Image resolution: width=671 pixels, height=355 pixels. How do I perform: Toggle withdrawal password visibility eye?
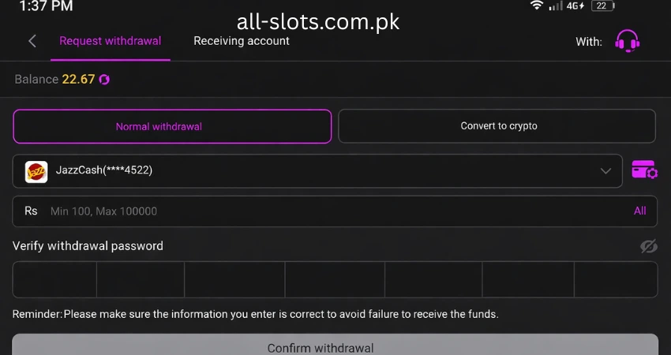point(648,246)
